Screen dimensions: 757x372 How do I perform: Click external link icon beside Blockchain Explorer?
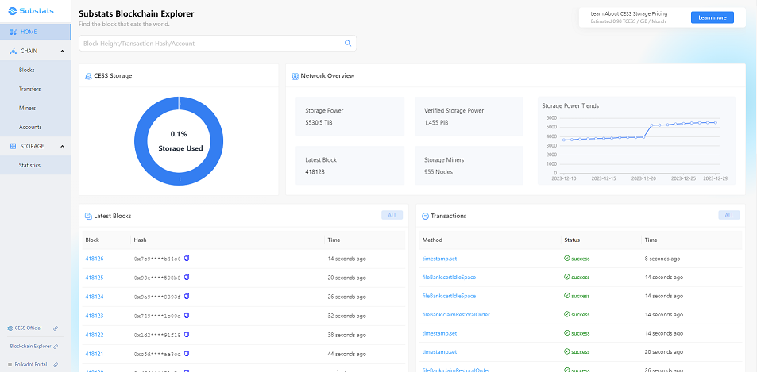[x=56, y=347]
